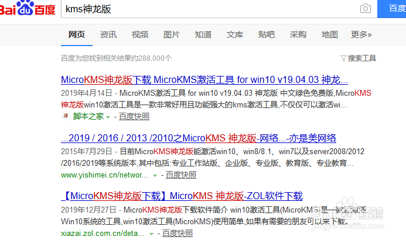Open the 图片 tab
This screenshot has height=240, width=406.
tap(172, 34)
